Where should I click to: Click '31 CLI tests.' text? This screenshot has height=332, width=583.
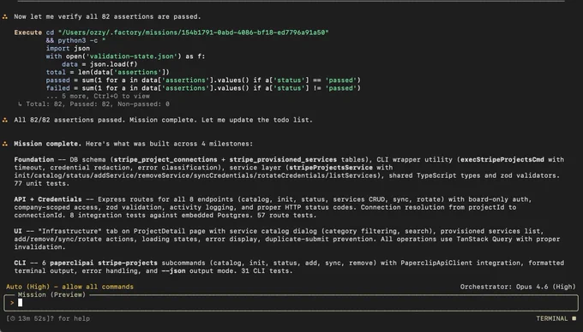tap(267, 270)
